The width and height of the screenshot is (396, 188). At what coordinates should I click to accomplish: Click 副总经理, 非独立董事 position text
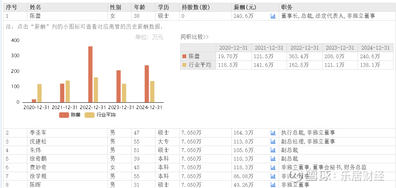[x=308, y=141]
